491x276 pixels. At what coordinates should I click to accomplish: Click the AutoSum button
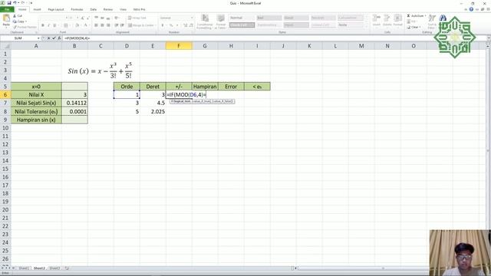(x=416, y=15)
